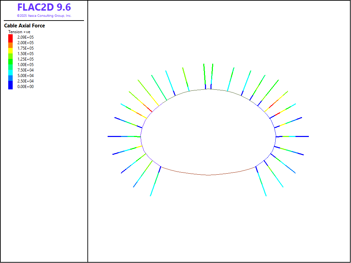Image resolution: width=351 pixels, height=263 pixels.
Task: Click the FLAC2D 9.6 title text
Action: pos(44,7)
